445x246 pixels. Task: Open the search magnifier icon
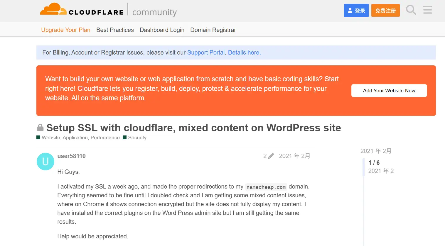pyautogui.click(x=411, y=10)
